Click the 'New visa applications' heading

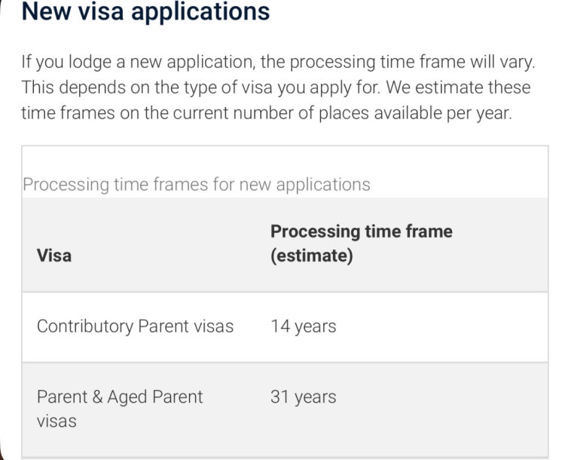(145, 11)
